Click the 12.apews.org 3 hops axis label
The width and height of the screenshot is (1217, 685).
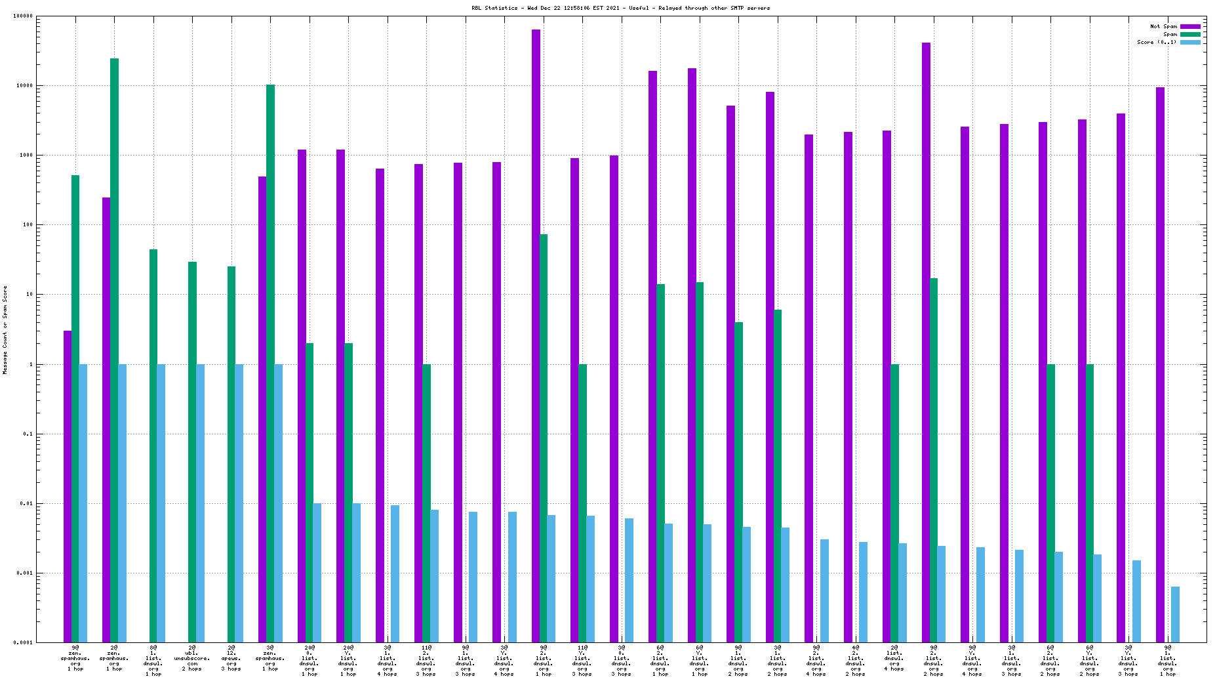pyautogui.click(x=231, y=658)
